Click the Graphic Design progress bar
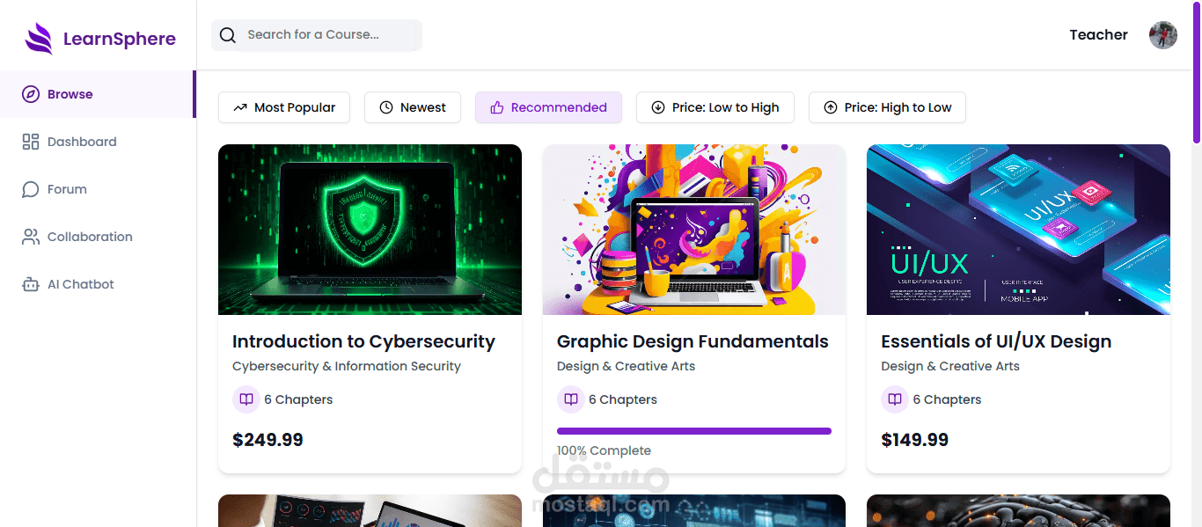 [693, 431]
